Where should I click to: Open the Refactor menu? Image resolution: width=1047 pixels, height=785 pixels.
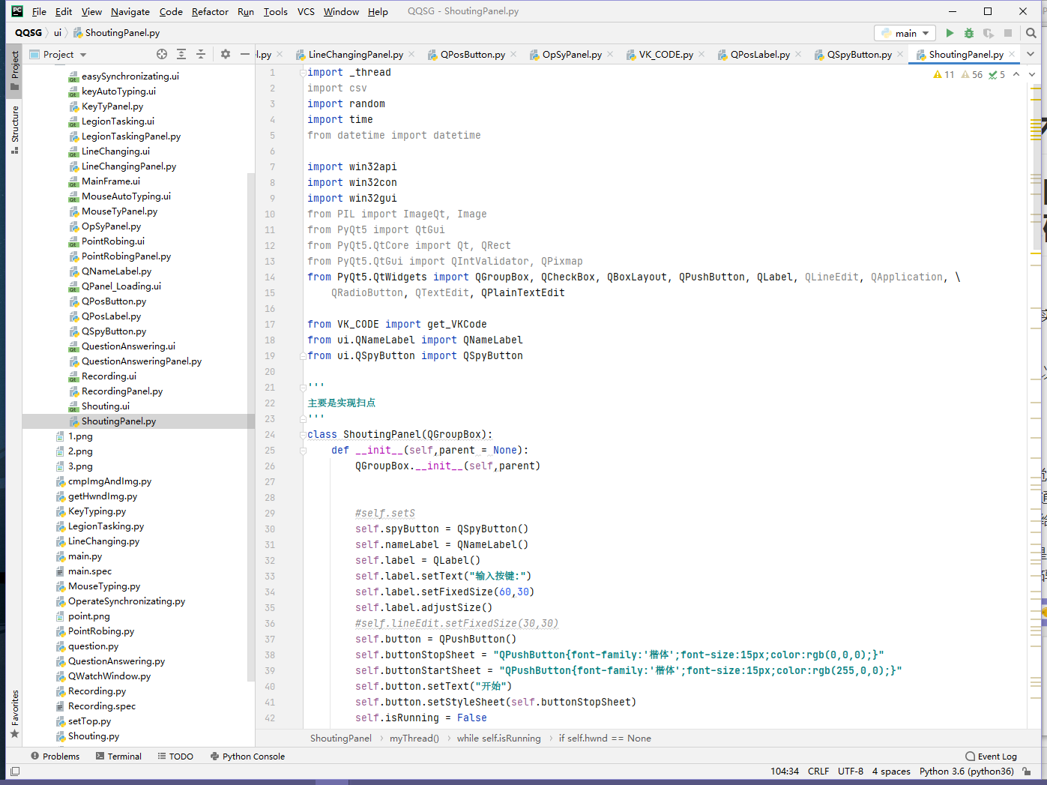click(x=210, y=11)
